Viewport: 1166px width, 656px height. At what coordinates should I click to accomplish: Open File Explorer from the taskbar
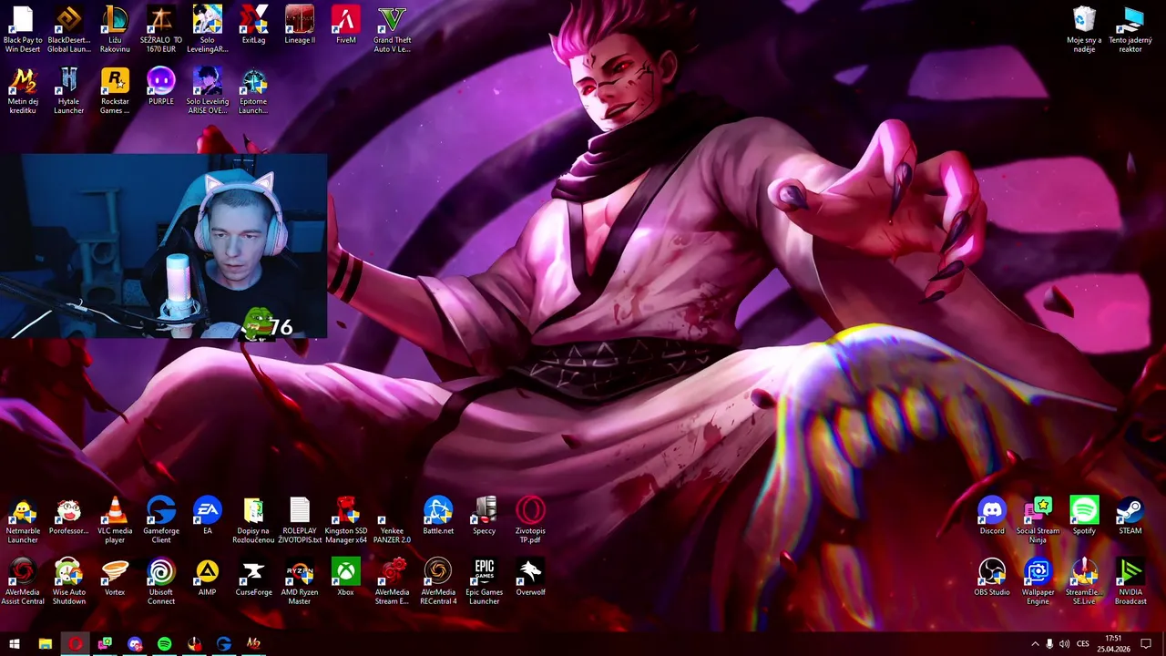pos(45,644)
